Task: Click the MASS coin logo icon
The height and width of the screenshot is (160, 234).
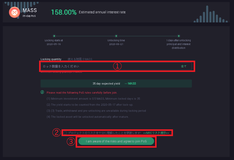Action: tap(14, 12)
